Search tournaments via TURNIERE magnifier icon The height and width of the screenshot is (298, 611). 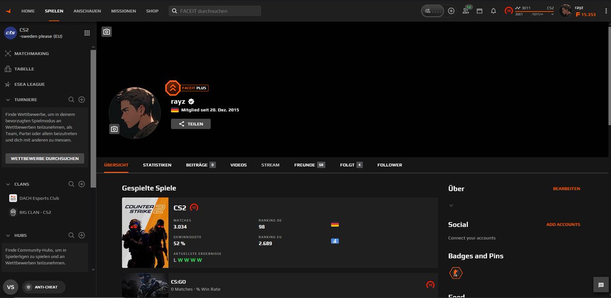[x=71, y=100]
